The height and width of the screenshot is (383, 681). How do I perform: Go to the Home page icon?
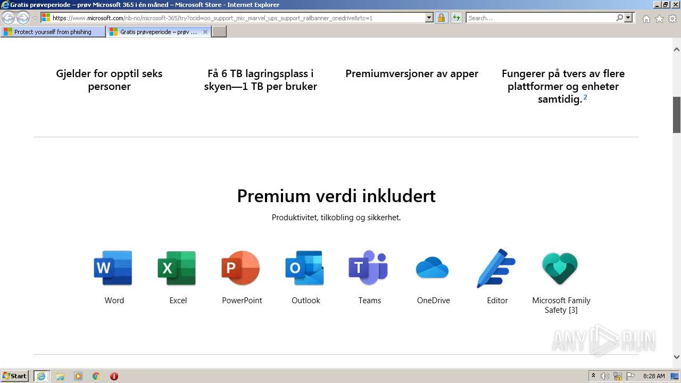pyautogui.click(x=646, y=19)
